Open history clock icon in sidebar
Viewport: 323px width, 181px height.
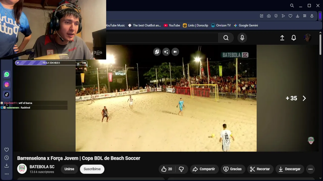tap(7, 158)
